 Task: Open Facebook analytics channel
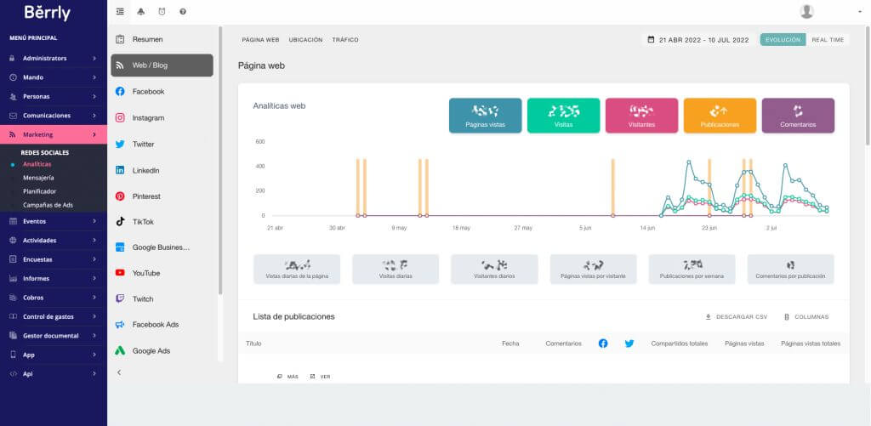coord(162,92)
